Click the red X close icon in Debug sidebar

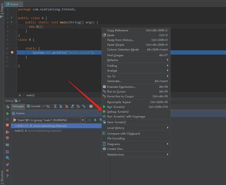7,171
